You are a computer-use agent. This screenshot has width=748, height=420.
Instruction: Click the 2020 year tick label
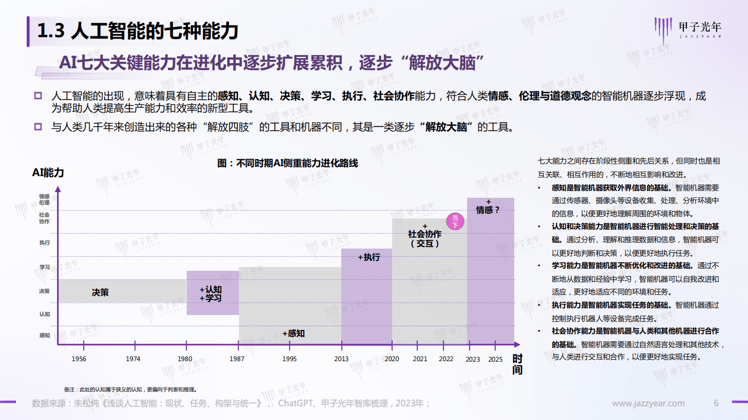click(x=392, y=359)
